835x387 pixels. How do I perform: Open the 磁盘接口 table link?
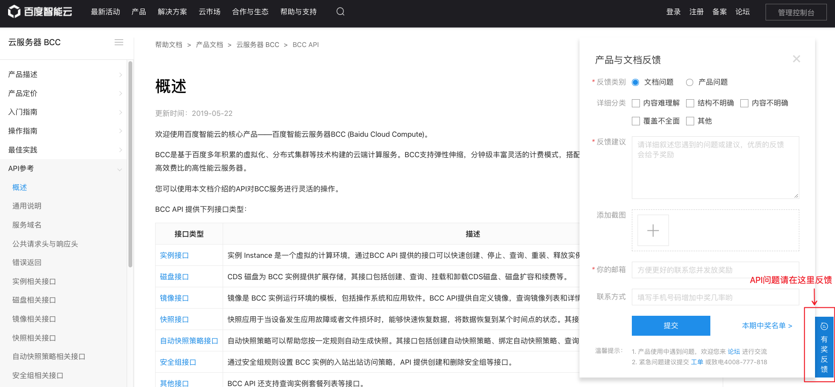point(175,277)
